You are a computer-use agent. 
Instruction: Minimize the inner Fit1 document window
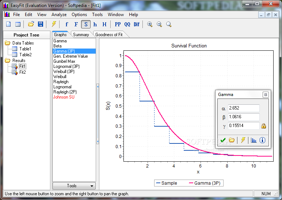(261, 15)
